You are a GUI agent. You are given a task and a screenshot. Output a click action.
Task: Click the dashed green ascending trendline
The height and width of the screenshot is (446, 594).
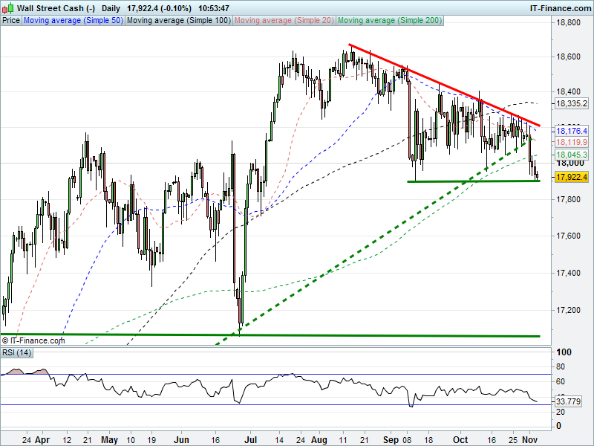pyautogui.click(x=373, y=242)
